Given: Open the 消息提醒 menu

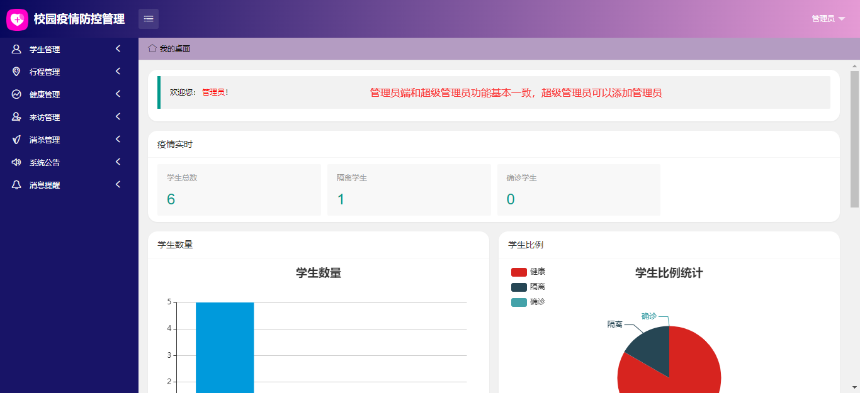Looking at the screenshot, I should (69, 185).
